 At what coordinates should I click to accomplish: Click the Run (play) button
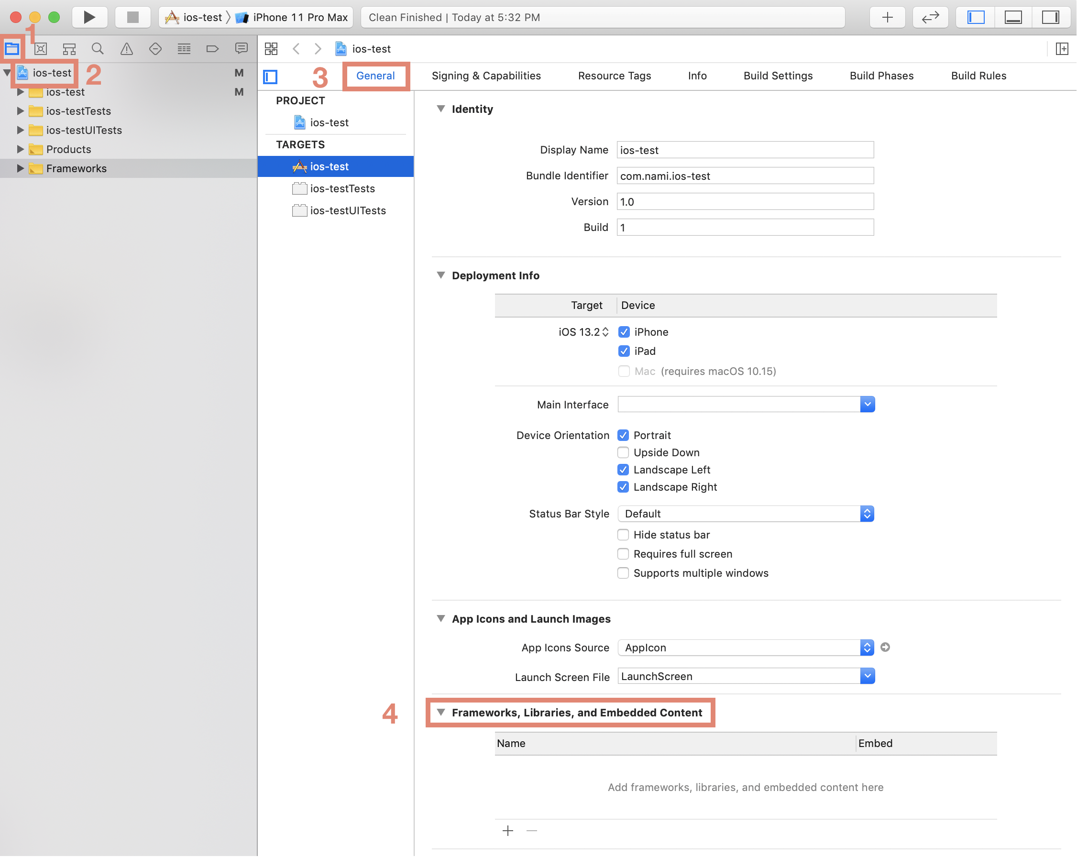pyautogui.click(x=89, y=18)
